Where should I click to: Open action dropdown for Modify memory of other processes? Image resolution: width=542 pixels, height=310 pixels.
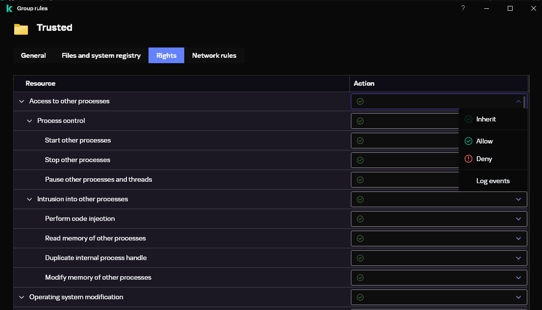(518, 278)
